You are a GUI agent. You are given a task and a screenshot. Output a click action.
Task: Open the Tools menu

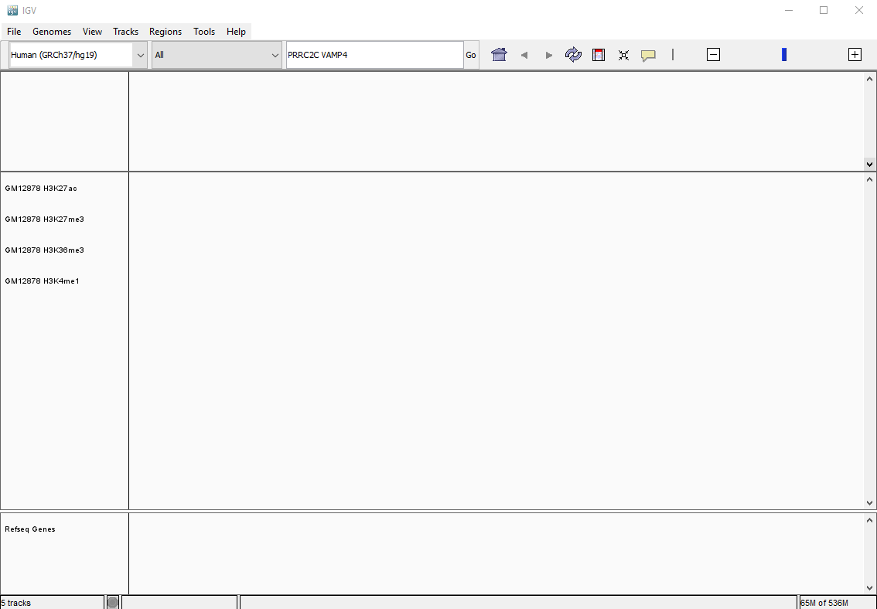(x=204, y=31)
